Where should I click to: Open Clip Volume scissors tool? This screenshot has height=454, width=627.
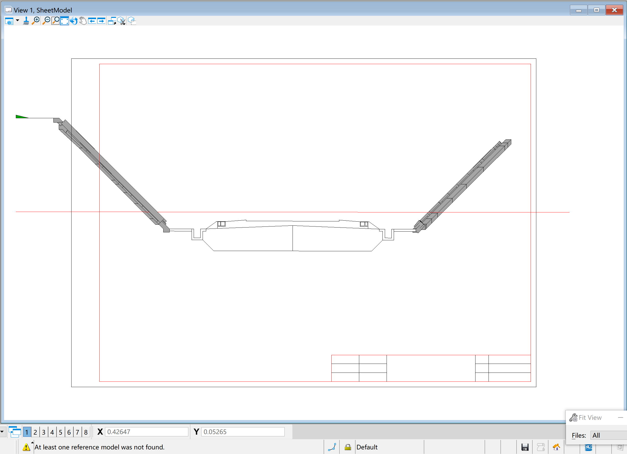coord(122,21)
